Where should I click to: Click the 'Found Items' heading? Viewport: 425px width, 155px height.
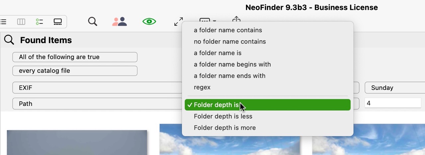(x=46, y=40)
